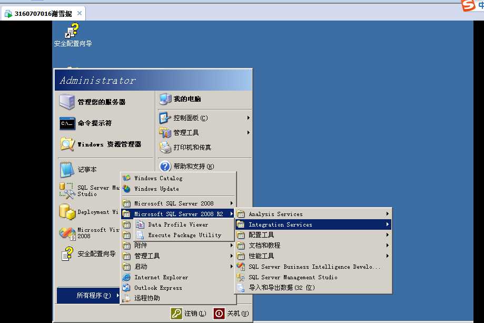Click the Outlook Express icon
484x323 pixels.
[x=126, y=288]
